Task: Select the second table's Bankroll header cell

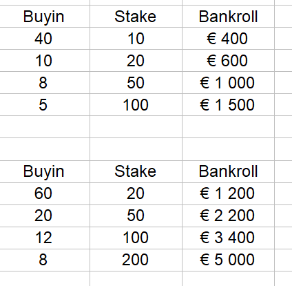Action: (x=228, y=171)
